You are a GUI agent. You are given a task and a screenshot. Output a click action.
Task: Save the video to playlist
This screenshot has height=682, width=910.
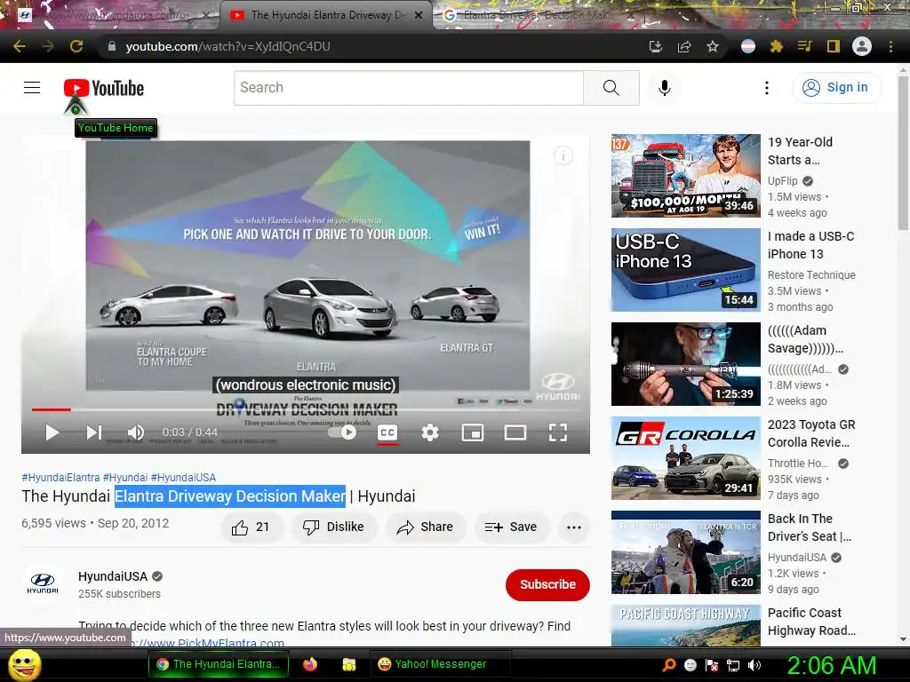click(x=511, y=527)
